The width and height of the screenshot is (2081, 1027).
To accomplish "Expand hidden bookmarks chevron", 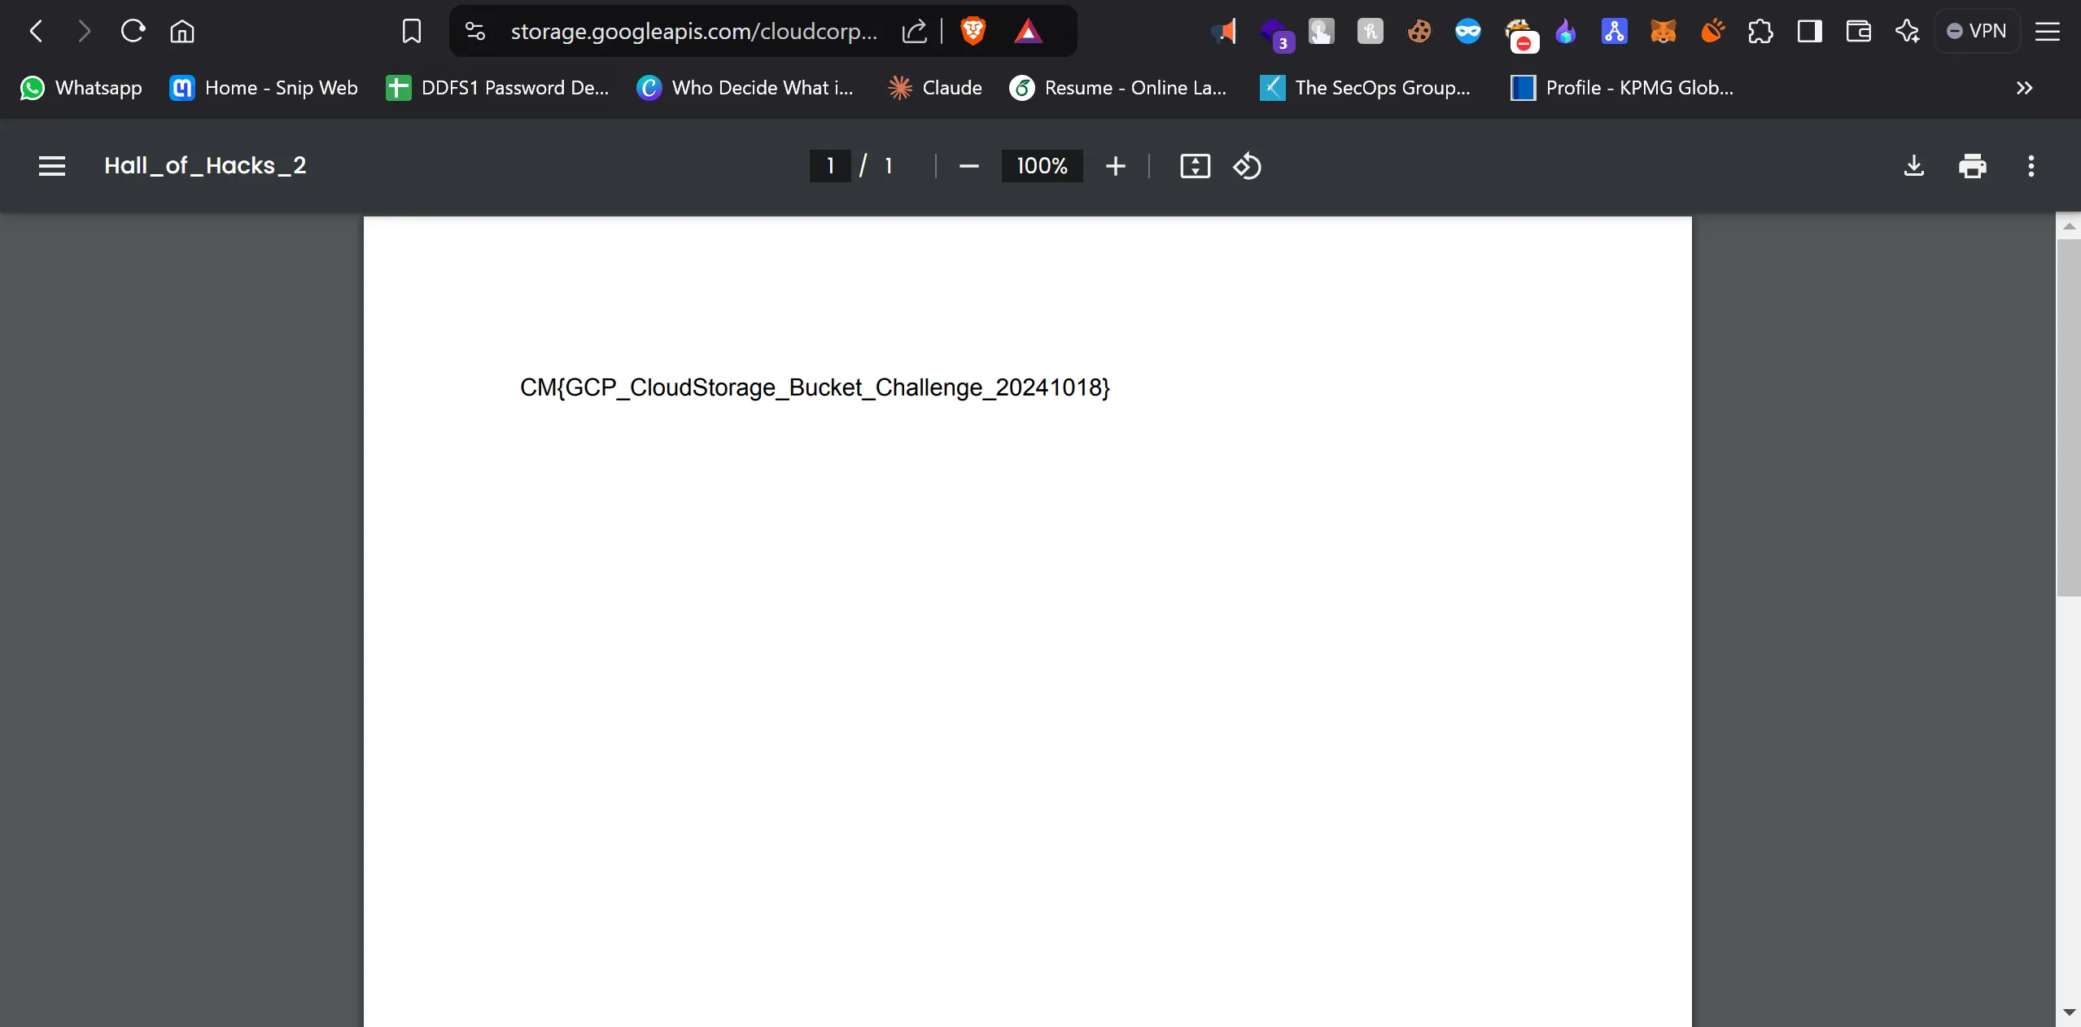I will [2024, 88].
